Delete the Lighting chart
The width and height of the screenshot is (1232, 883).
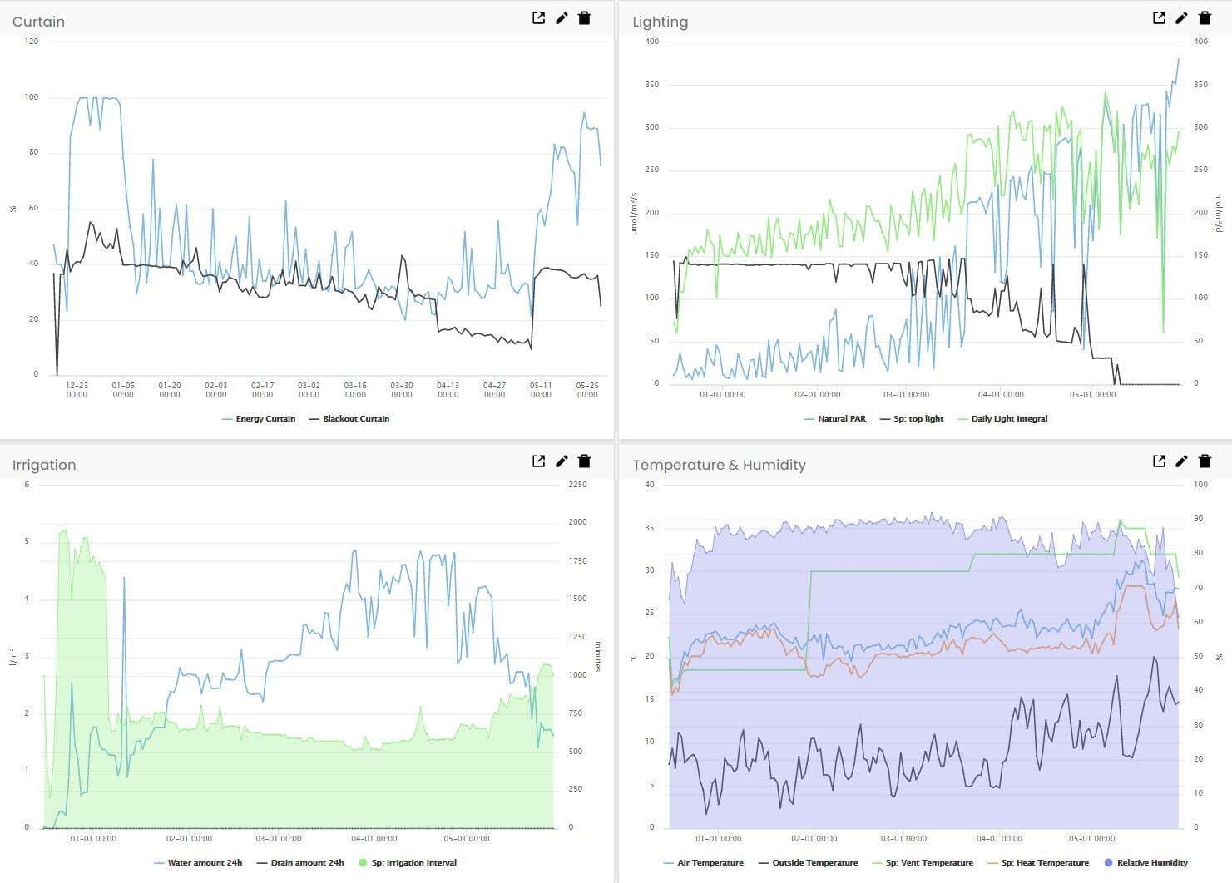coord(1205,17)
